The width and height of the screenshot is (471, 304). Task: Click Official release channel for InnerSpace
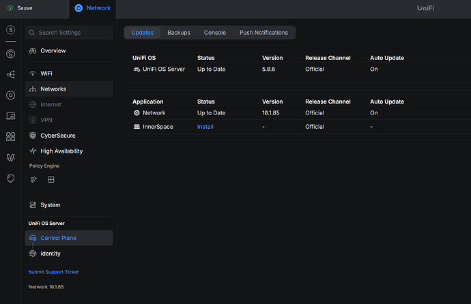click(315, 127)
